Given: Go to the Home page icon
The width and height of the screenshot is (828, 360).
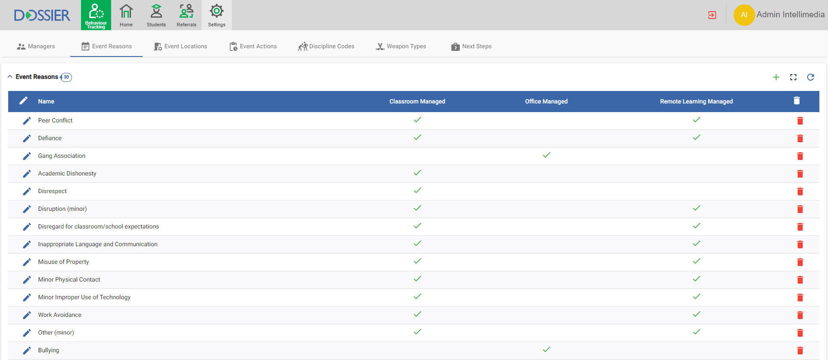Looking at the screenshot, I should coord(126,15).
